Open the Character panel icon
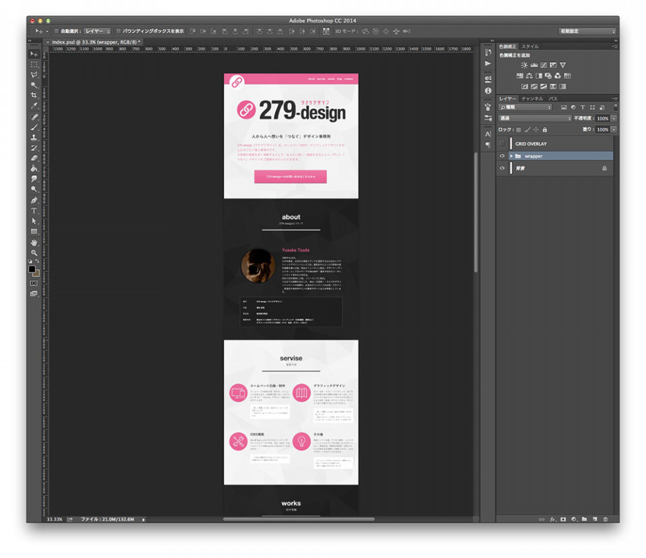Viewport: 646px width, 558px height. (x=489, y=135)
